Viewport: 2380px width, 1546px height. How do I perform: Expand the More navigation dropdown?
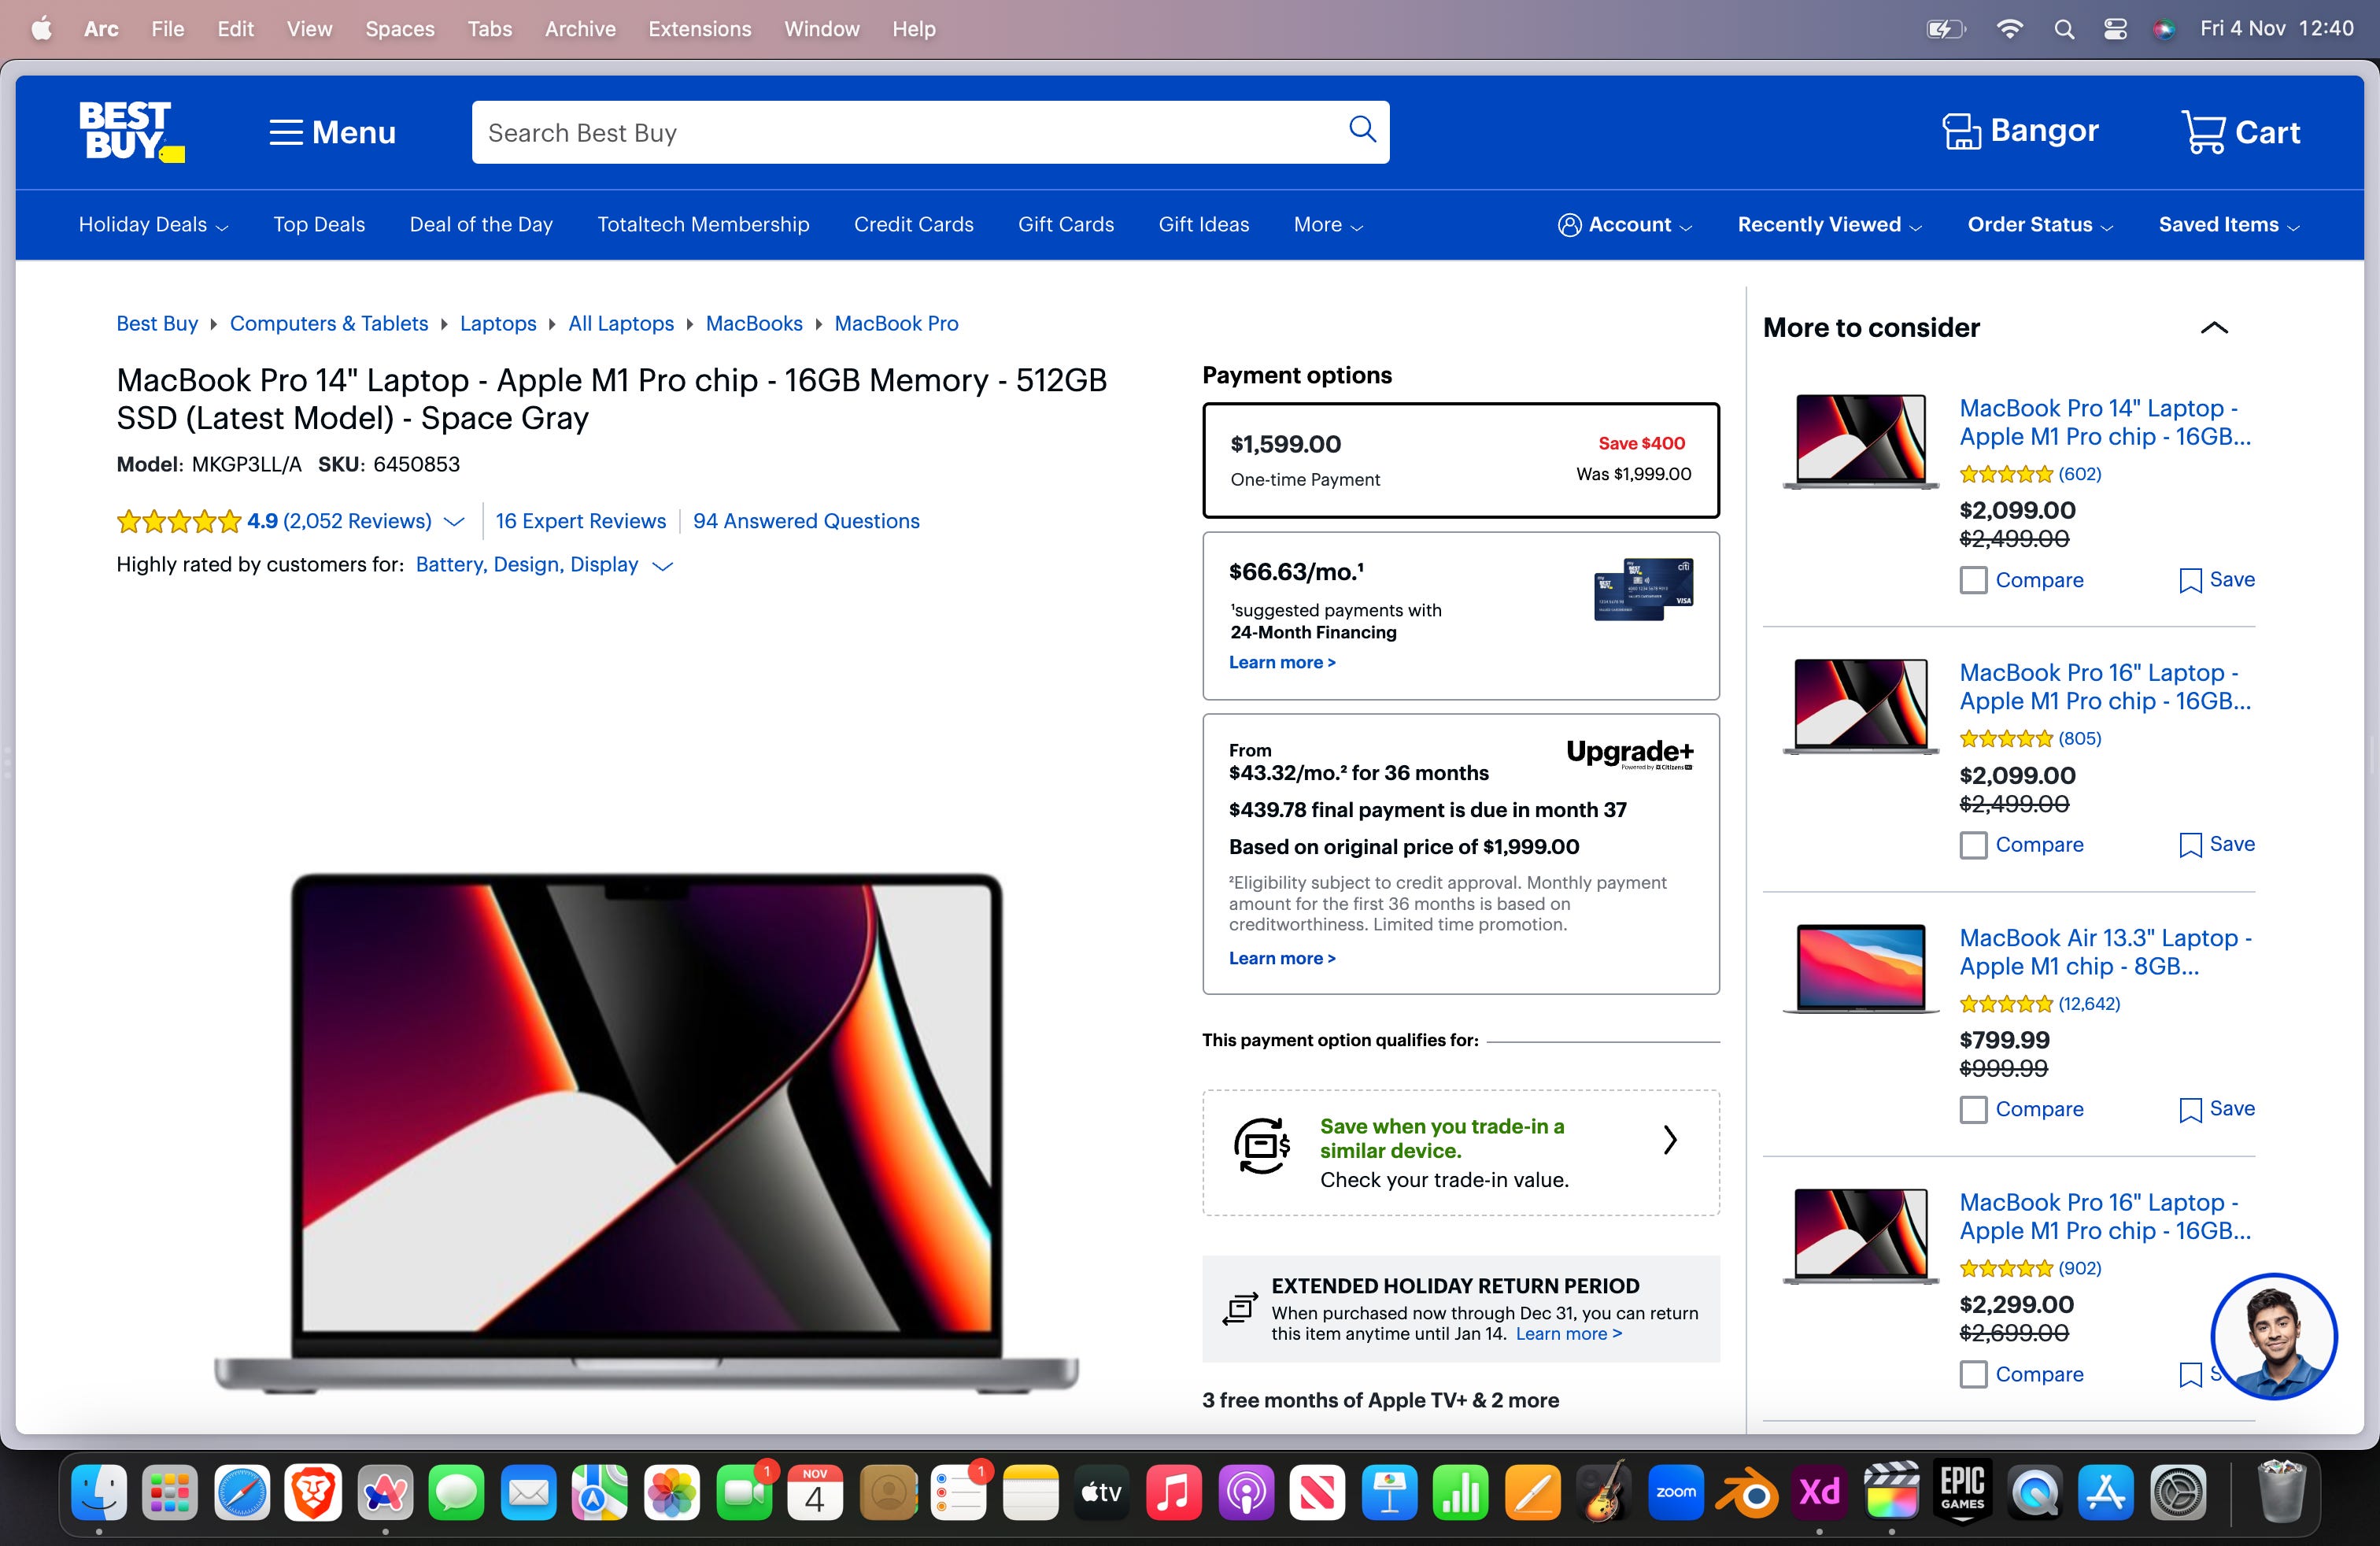click(x=1328, y=225)
